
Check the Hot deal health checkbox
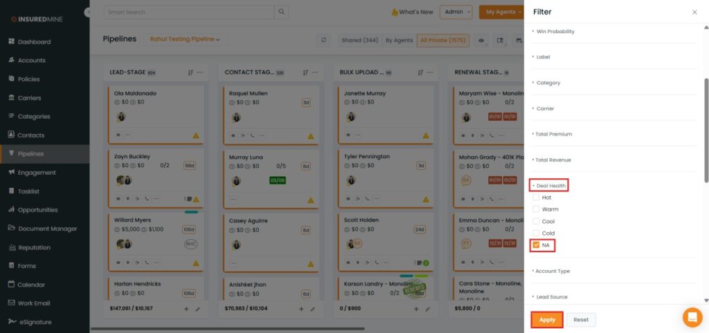[x=536, y=198]
